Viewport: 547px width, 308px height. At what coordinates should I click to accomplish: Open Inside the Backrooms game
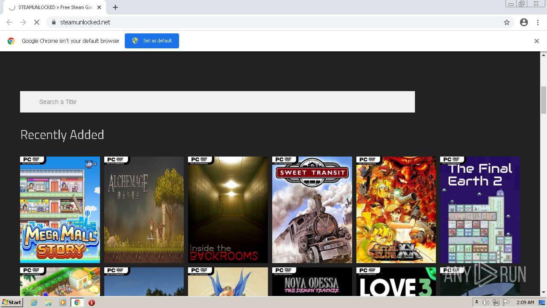[228, 210]
